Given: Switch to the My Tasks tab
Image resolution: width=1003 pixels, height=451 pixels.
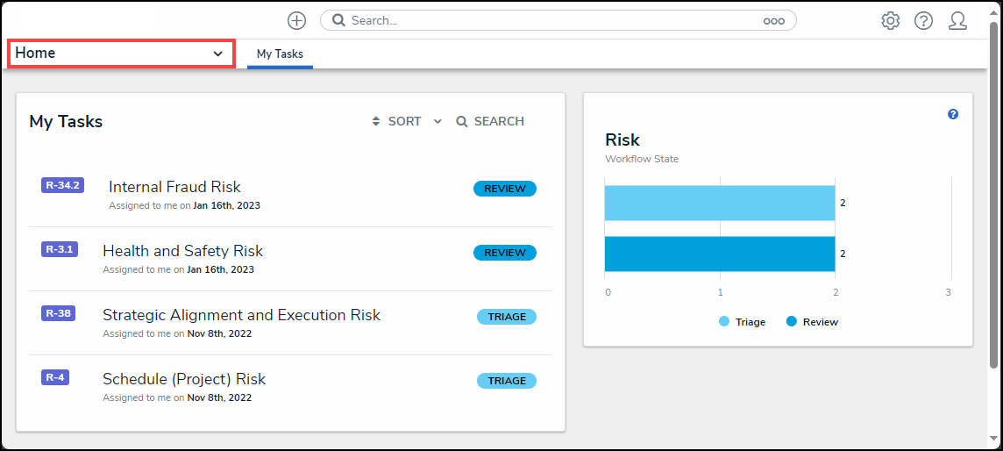Looking at the screenshot, I should click(x=280, y=54).
